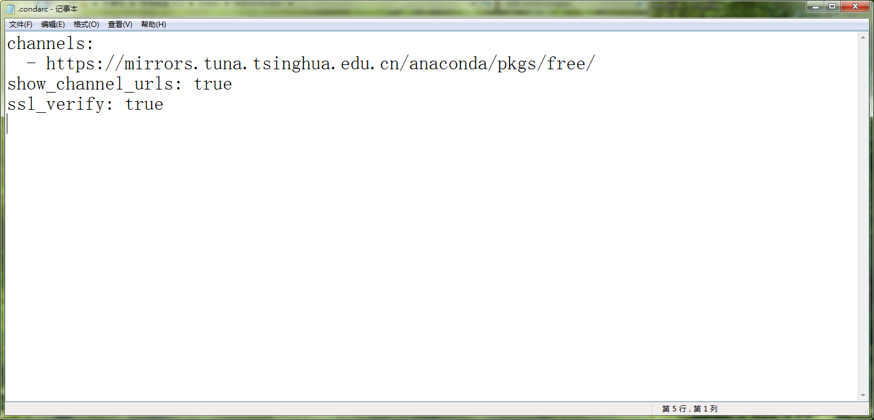The width and height of the screenshot is (874, 420).
Task: Place cursor in the channels: line
Action: tap(50, 44)
